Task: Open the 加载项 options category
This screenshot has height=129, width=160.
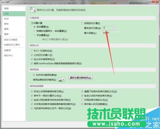Action: [x=14, y=50]
